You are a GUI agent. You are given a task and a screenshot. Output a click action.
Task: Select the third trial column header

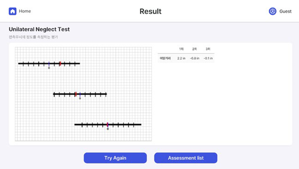pyautogui.click(x=208, y=49)
